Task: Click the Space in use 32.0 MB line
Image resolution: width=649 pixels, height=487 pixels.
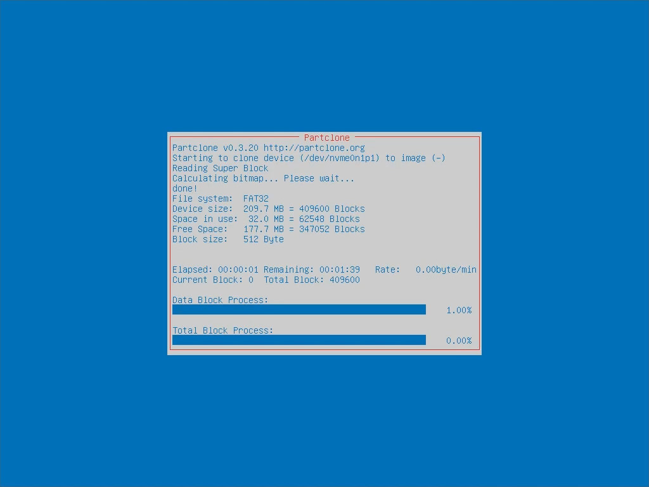Action: pyautogui.click(x=266, y=219)
